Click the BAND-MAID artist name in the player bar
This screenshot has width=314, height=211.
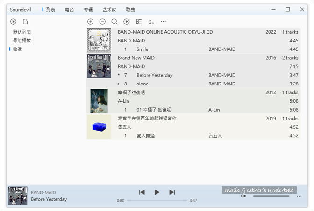click(43, 193)
